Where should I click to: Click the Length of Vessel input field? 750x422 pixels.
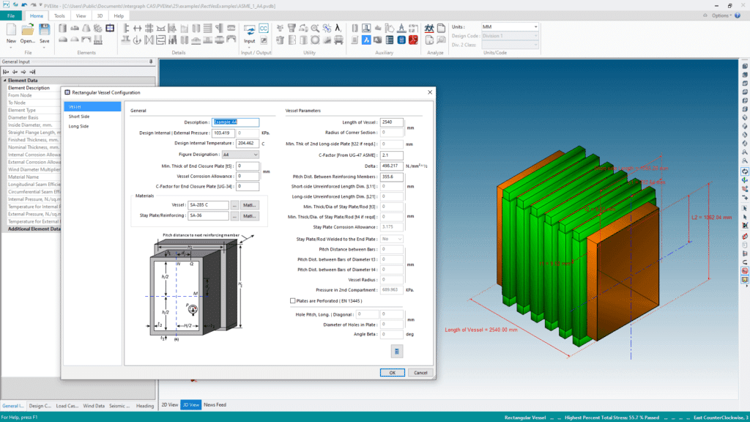(392, 122)
